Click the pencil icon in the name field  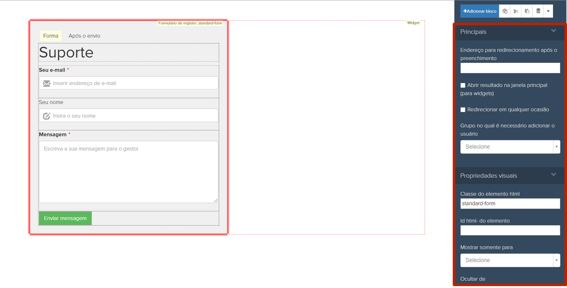(46, 116)
